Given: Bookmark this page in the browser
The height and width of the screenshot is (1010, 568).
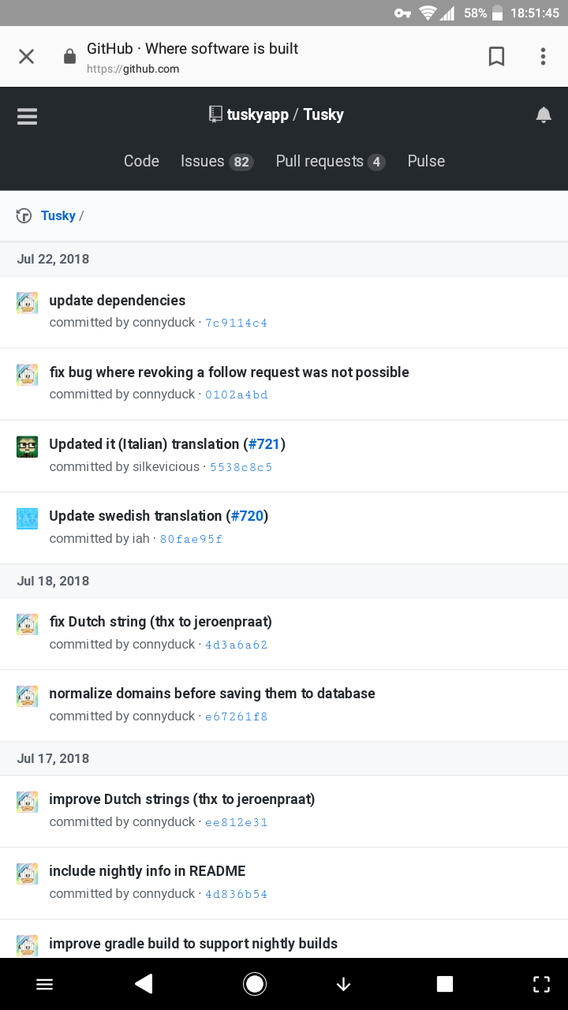Looking at the screenshot, I should coord(496,56).
